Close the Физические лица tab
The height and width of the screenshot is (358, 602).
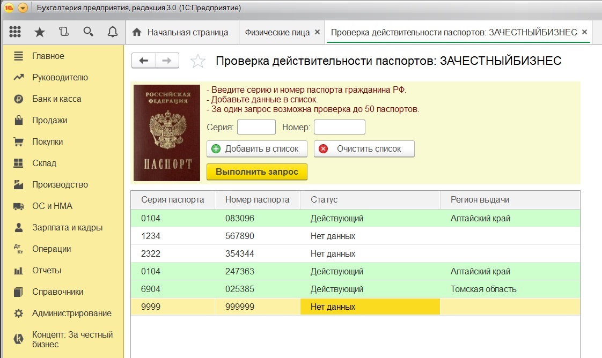[x=318, y=32]
